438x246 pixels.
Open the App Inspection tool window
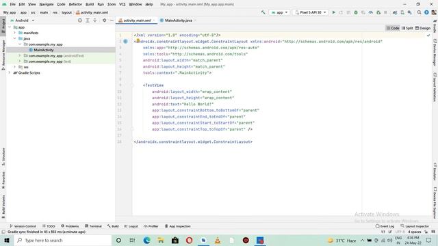tap(178, 226)
